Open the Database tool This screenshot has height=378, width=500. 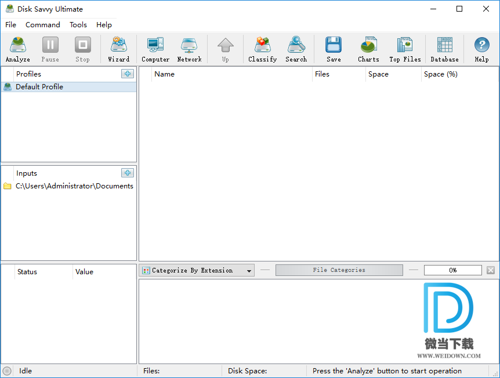click(444, 49)
